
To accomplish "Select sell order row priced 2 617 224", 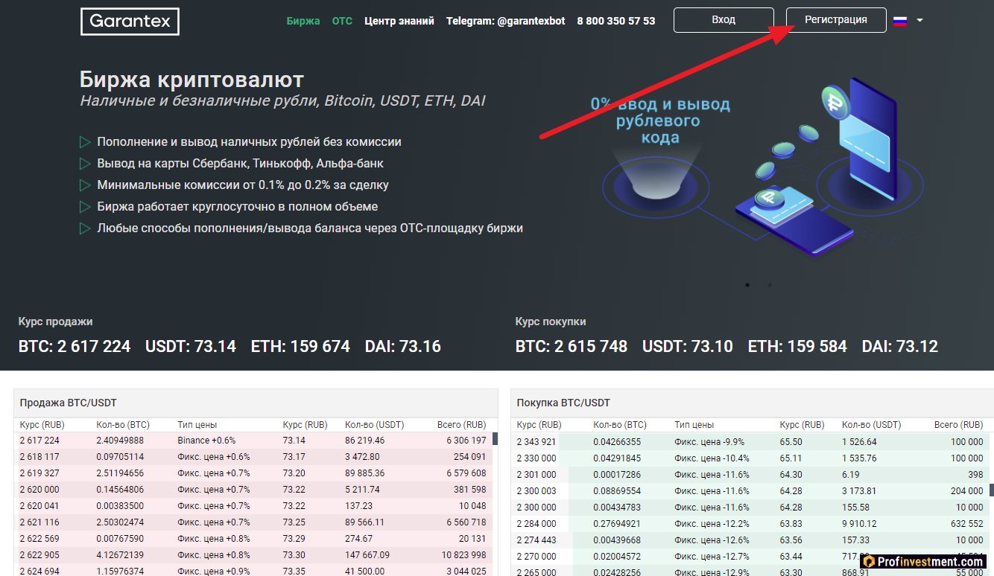I will point(253,441).
